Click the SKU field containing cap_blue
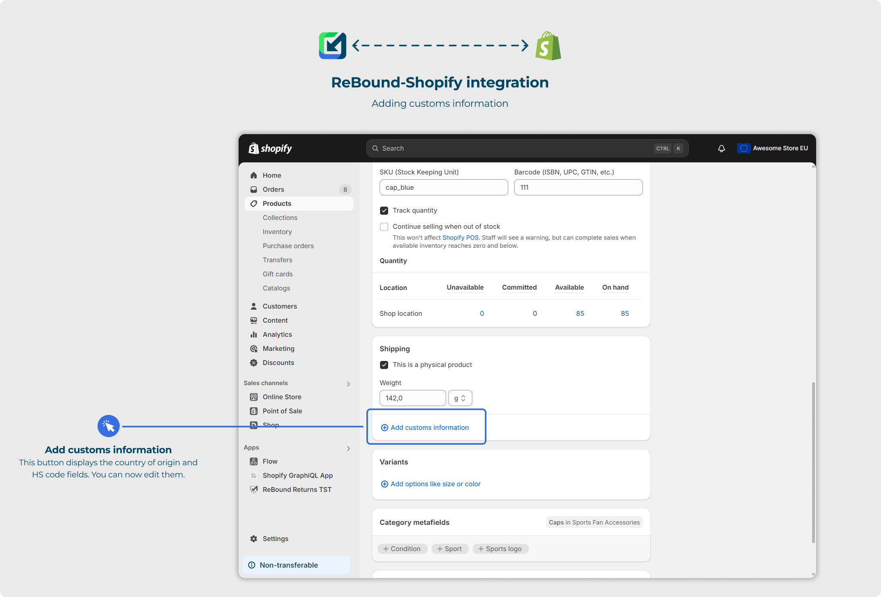Image resolution: width=881 pixels, height=597 pixels. click(x=444, y=187)
